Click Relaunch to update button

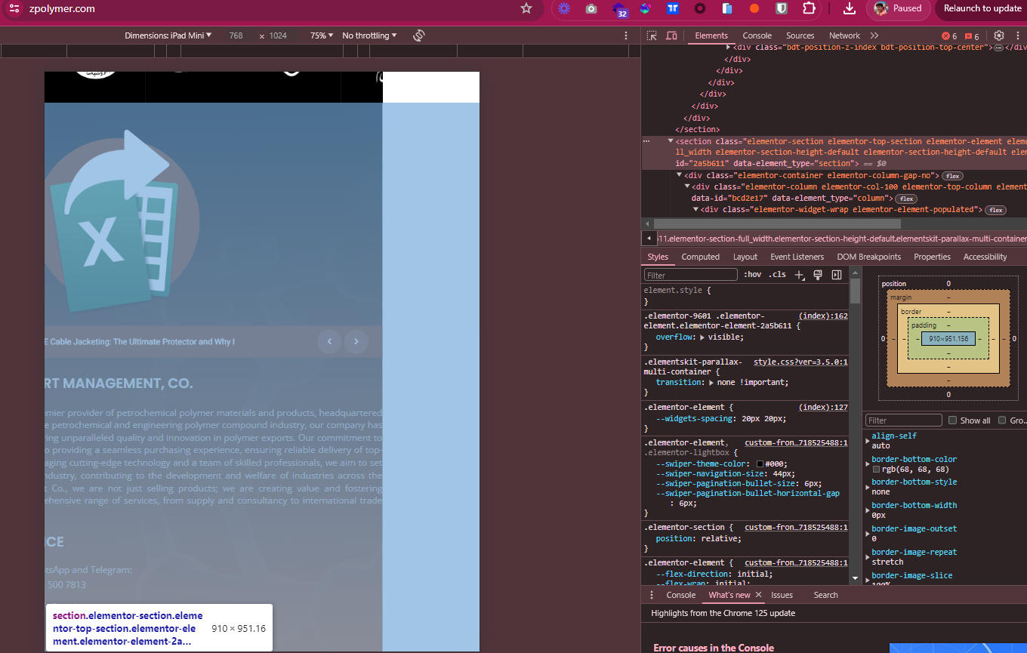coord(982,8)
